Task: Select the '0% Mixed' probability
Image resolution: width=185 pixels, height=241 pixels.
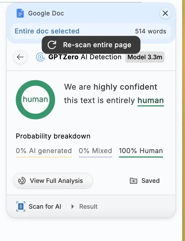Action: click(x=95, y=151)
